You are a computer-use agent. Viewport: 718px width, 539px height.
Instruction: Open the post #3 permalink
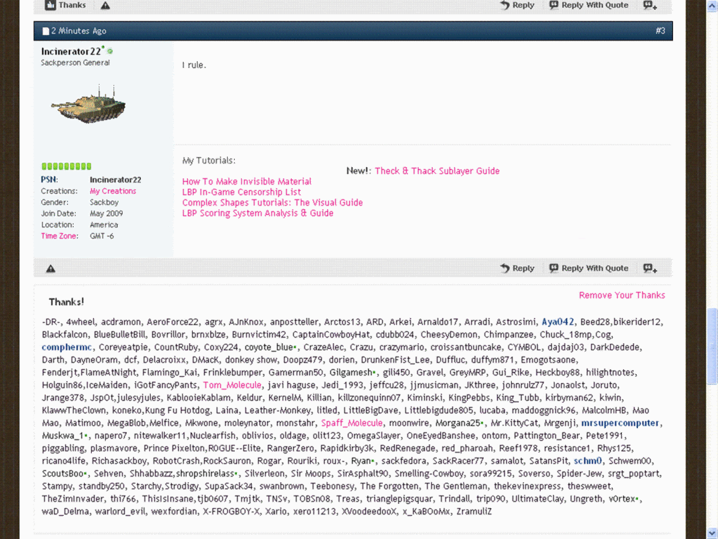(x=660, y=31)
